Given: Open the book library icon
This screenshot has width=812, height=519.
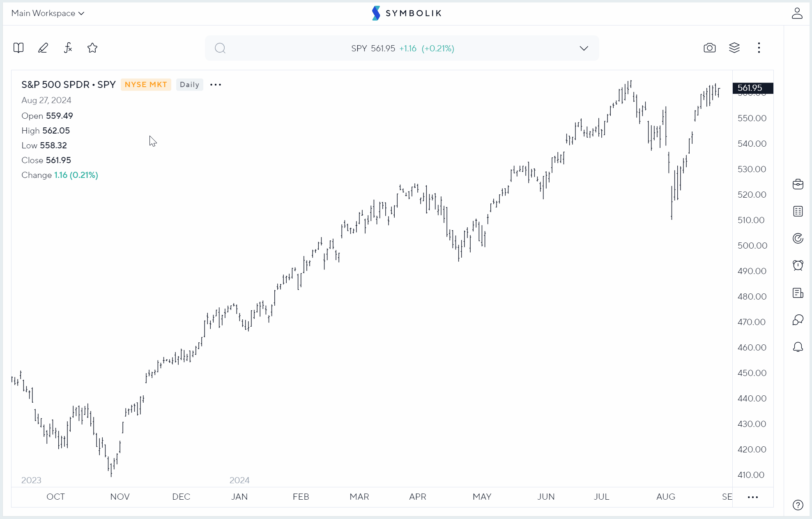Looking at the screenshot, I should 18,48.
